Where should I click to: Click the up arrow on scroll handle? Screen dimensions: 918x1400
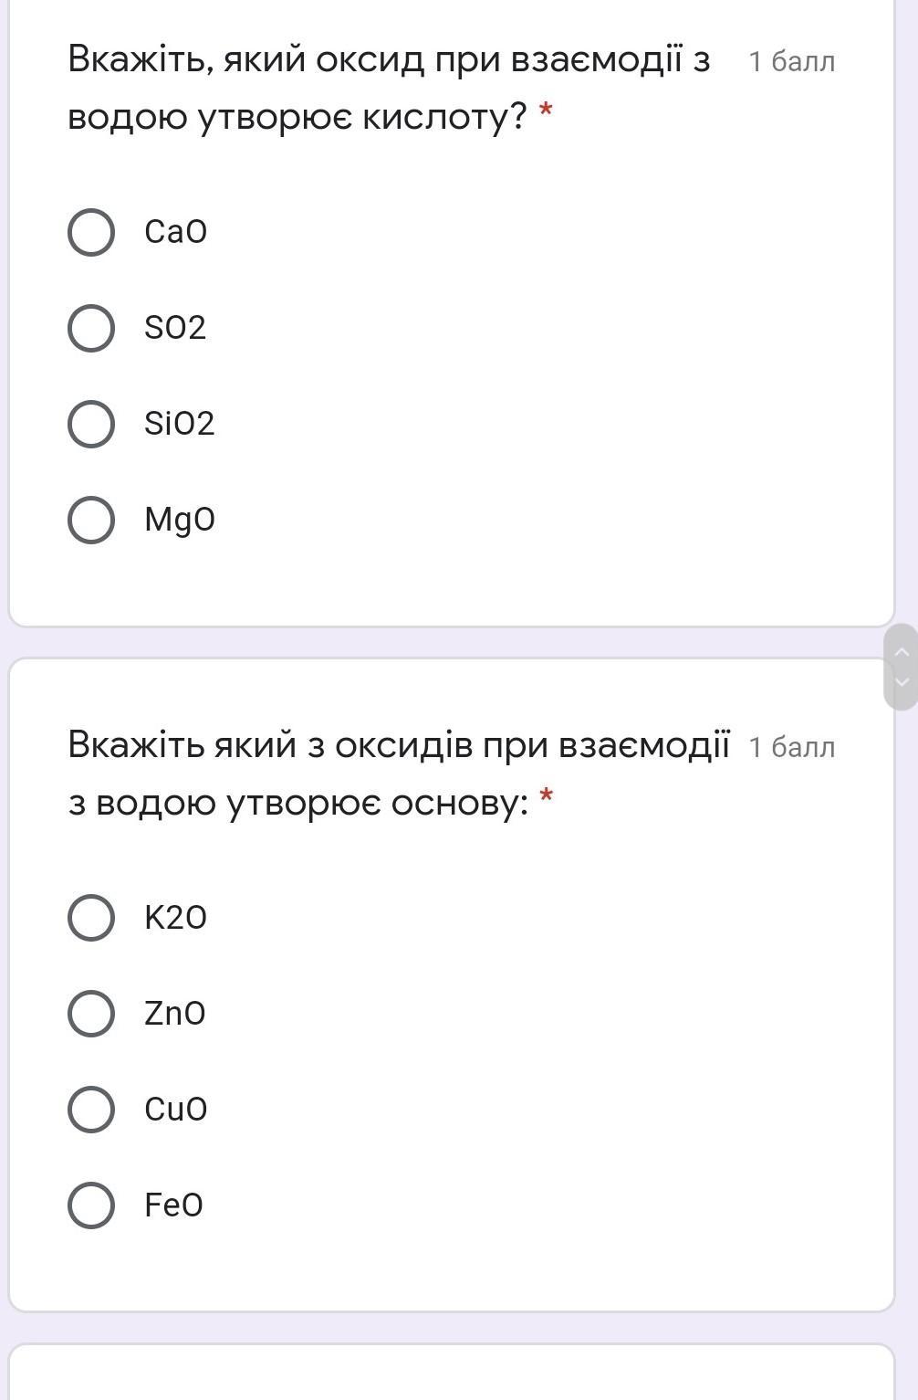click(902, 651)
